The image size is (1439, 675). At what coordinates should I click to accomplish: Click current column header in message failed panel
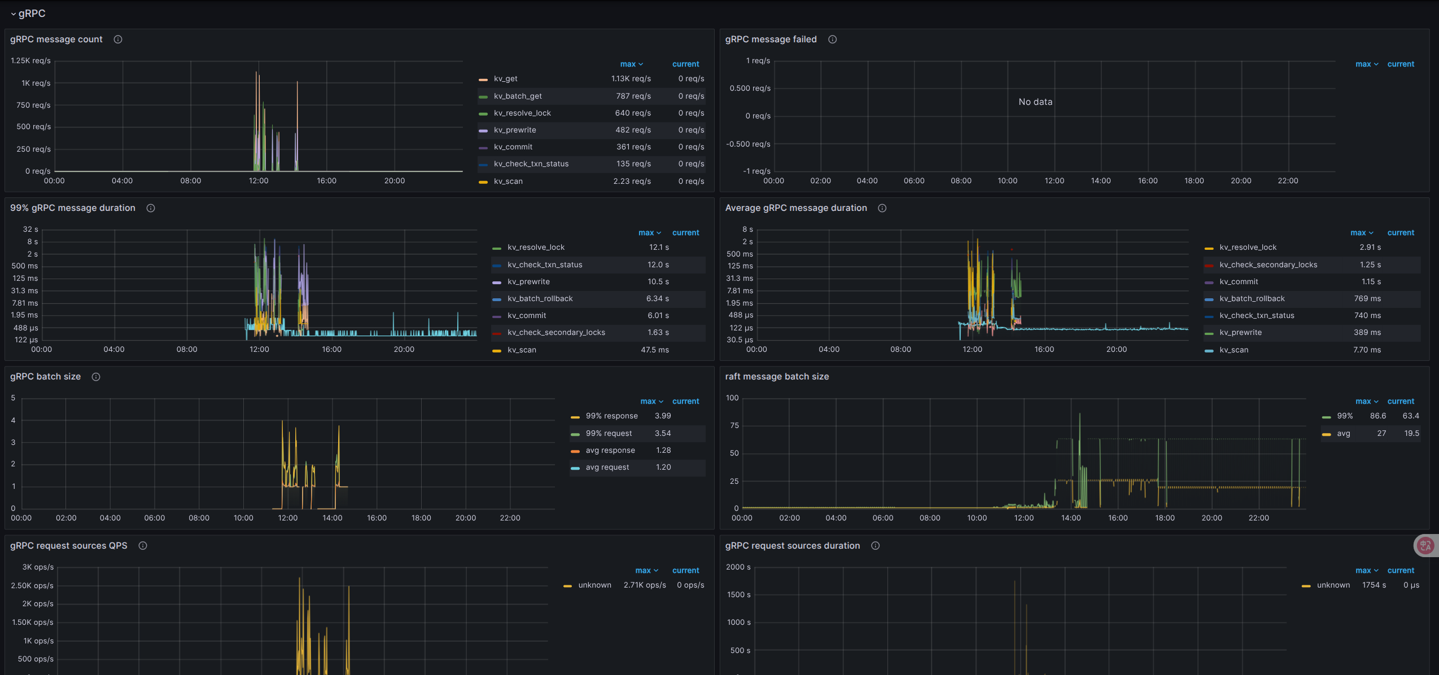click(x=1400, y=64)
